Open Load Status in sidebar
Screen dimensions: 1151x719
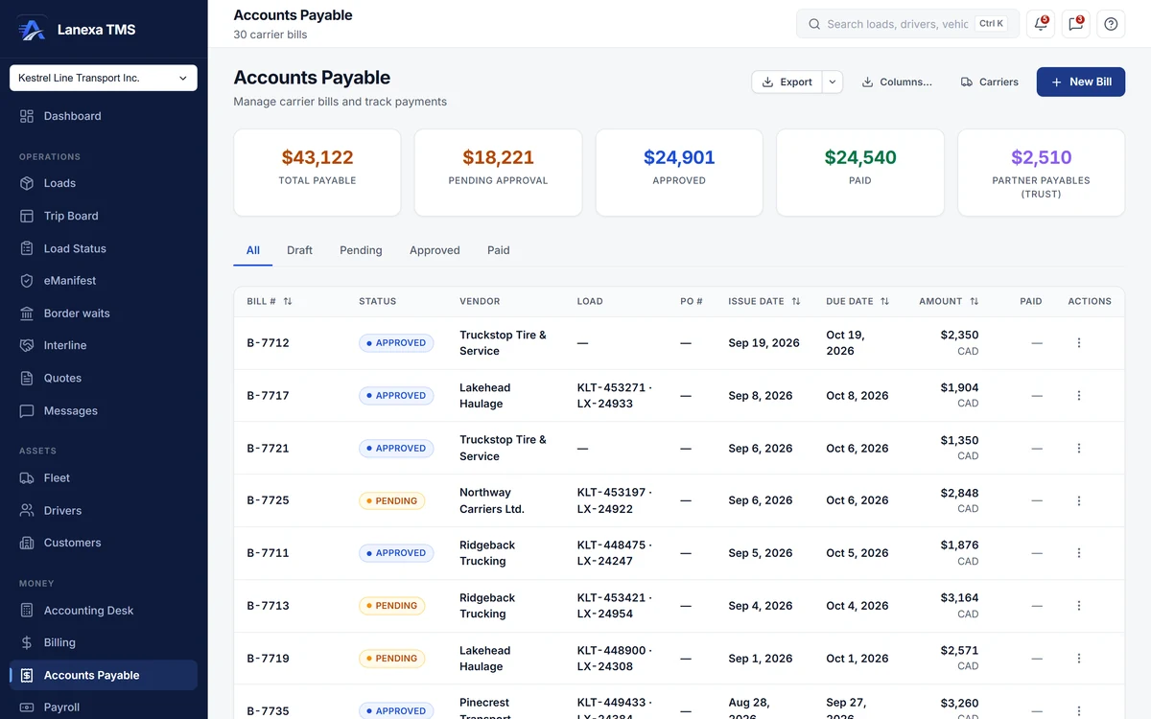(x=104, y=248)
